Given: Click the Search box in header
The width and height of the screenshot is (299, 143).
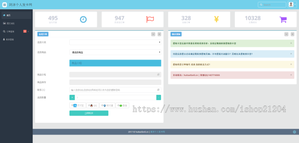Looking at the screenshot, I should point(272,5).
